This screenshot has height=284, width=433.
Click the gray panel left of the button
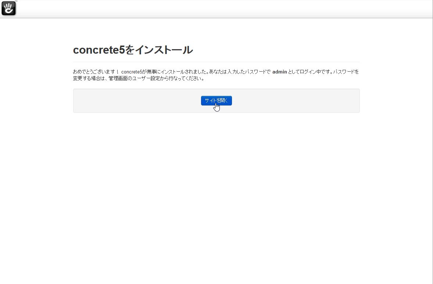(137, 100)
